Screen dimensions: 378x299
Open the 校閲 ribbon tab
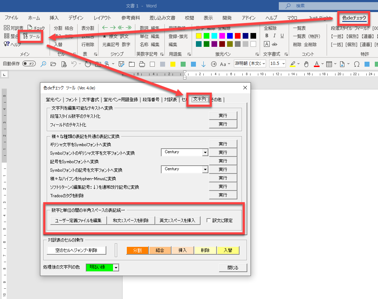(189, 18)
